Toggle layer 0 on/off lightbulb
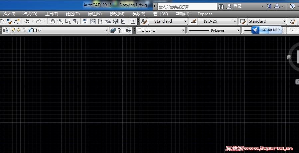The image size is (299, 153). pyautogui.click(x=13, y=30)
